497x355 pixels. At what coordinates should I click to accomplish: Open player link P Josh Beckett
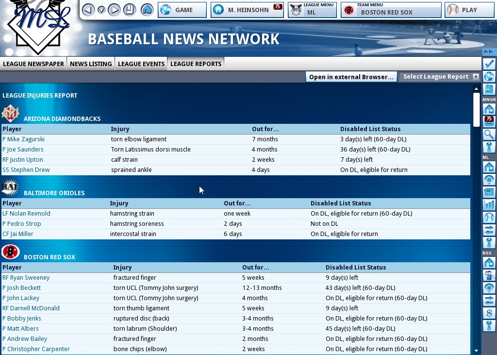tap(21, 288)
